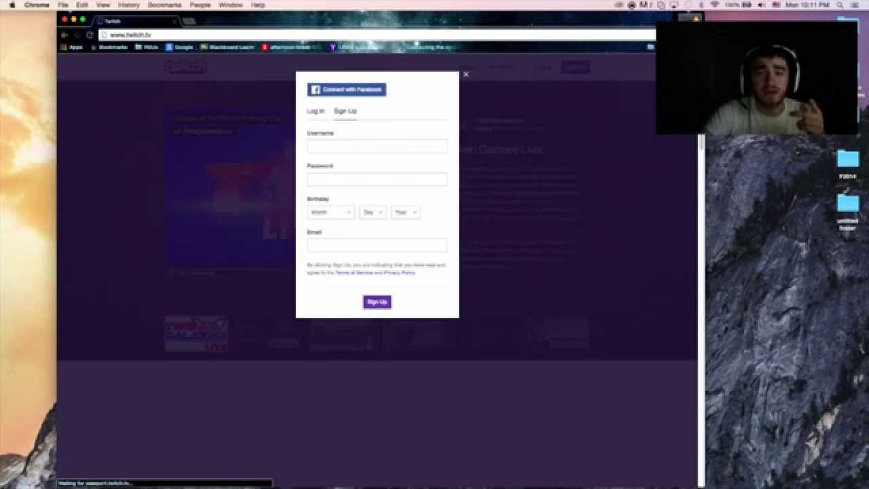Open the Apple menu
Screen dimensions: 869x489
[12, 5]
